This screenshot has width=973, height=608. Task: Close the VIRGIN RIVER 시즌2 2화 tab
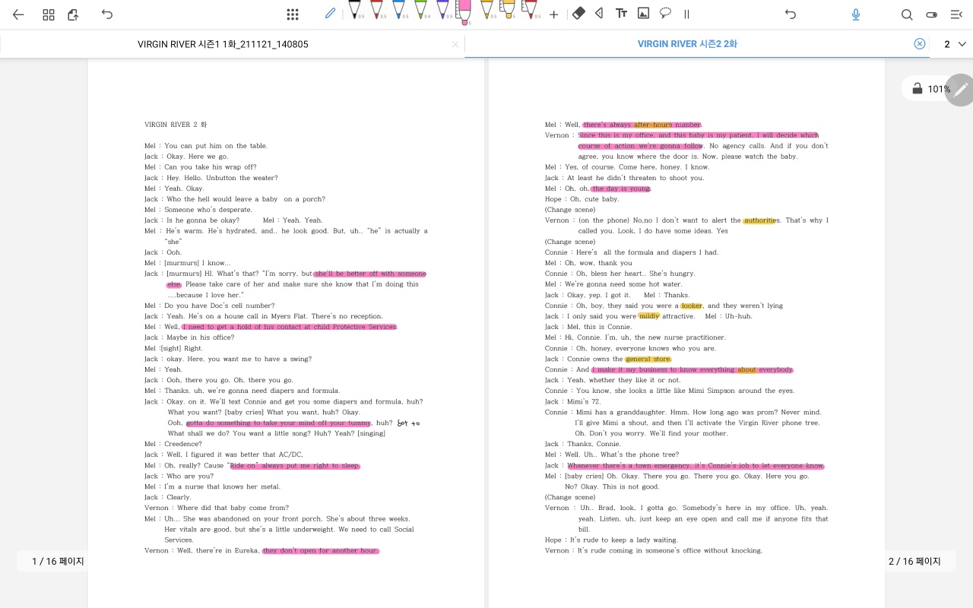point(920,44)
